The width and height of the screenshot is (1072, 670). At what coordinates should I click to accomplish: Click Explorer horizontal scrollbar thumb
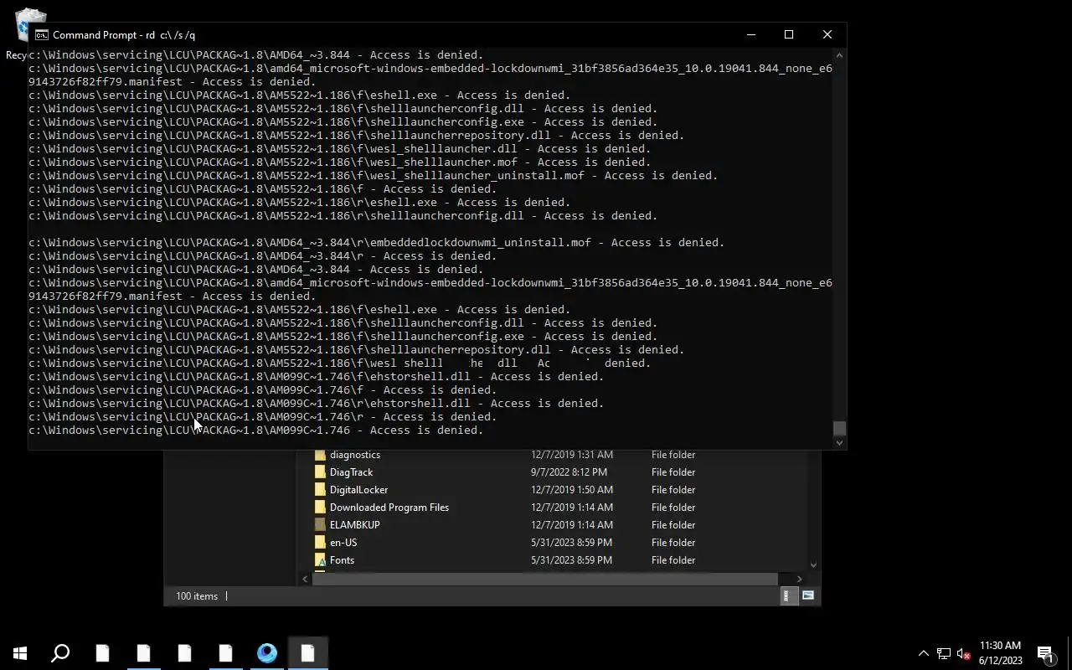click(x=545, y=579)
